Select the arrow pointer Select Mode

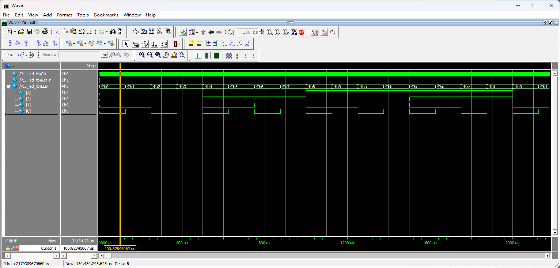[126, 44]
